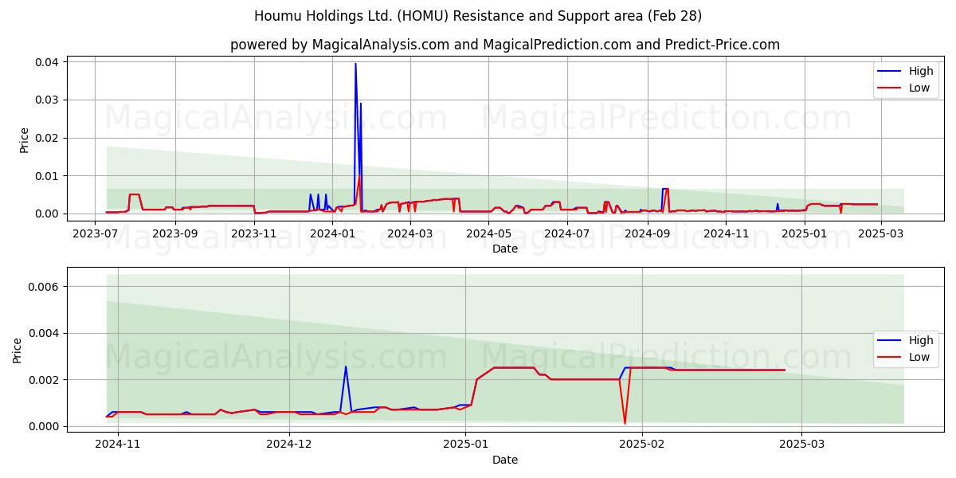This screenshot has width=956, height=478.
Task: Click the 2023-09 tick label
Action: [174, 233]
